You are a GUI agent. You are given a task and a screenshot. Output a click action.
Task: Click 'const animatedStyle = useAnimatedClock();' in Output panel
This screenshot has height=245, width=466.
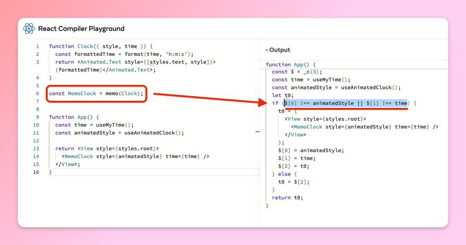point(336,88)
